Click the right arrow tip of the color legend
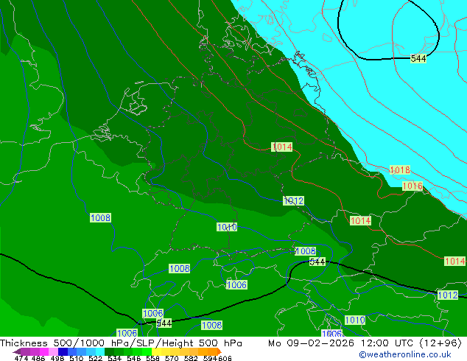Screen dimensions: 467x361 point(221,351)
